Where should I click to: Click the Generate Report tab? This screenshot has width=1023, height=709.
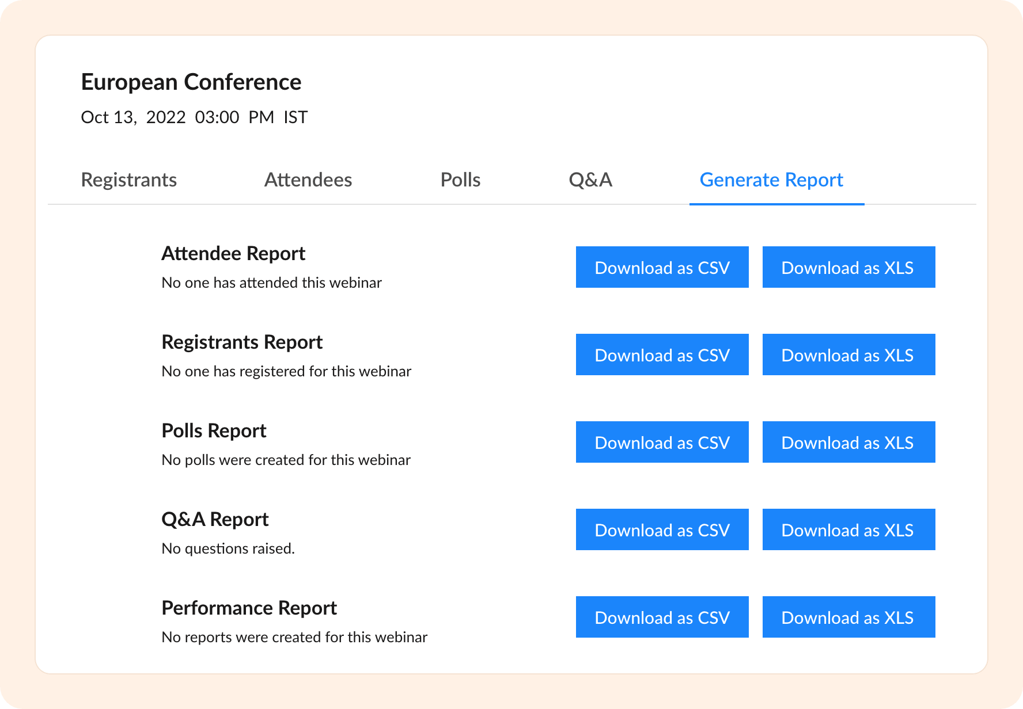[x=771, y=180]
